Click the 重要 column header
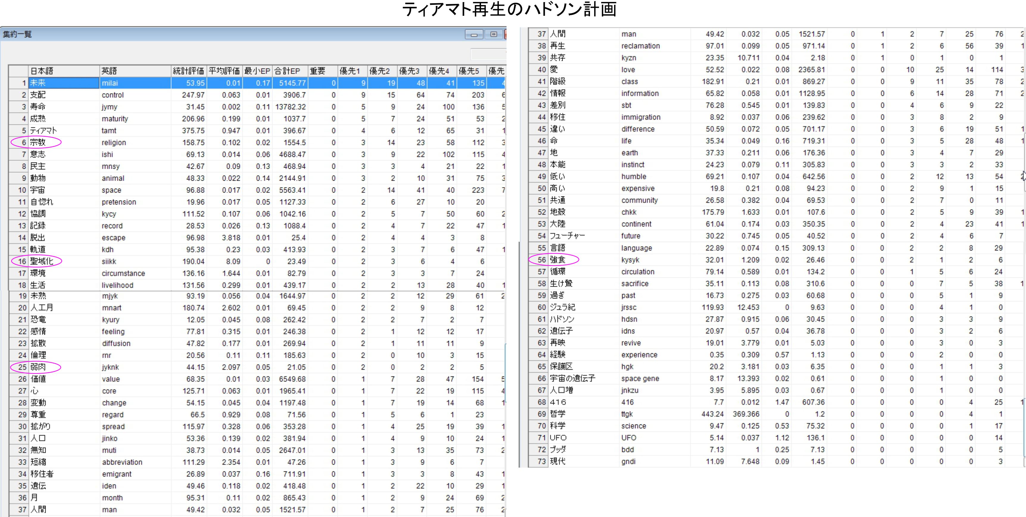The width and height of the screenshot is (1026, 517). [317, 71]
